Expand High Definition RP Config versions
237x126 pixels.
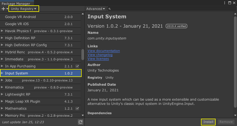click(x=2, y=45)
